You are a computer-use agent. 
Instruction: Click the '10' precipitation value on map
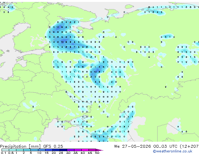pyautogui.click(x=62, y=42)
